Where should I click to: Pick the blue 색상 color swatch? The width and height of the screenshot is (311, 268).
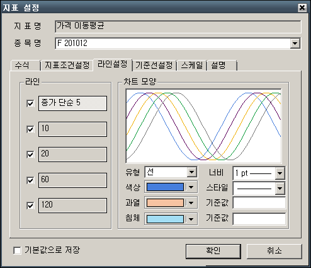tap(165, 187)
